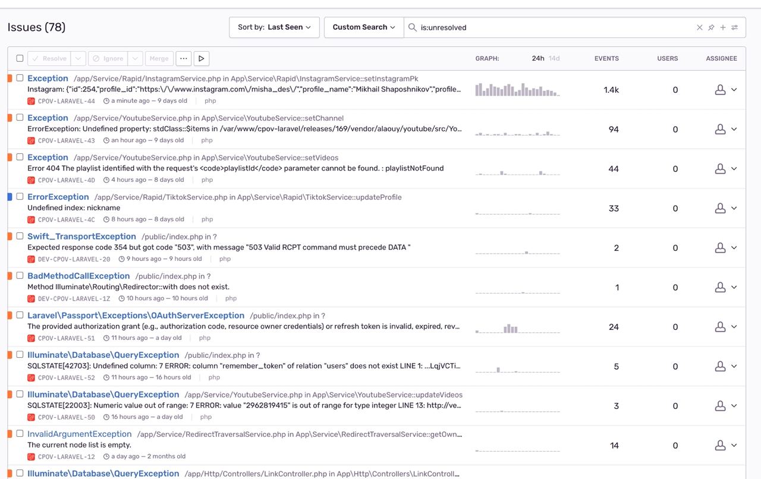
Task: Click the 1.4k events count
Action: [611, 90]
